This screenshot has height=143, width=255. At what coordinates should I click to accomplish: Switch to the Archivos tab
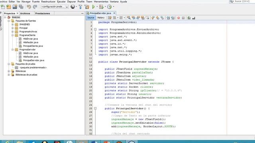click(x=25, y=14)
